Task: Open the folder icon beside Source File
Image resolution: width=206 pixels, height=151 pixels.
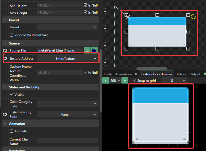Action: (x=94, y=50)
